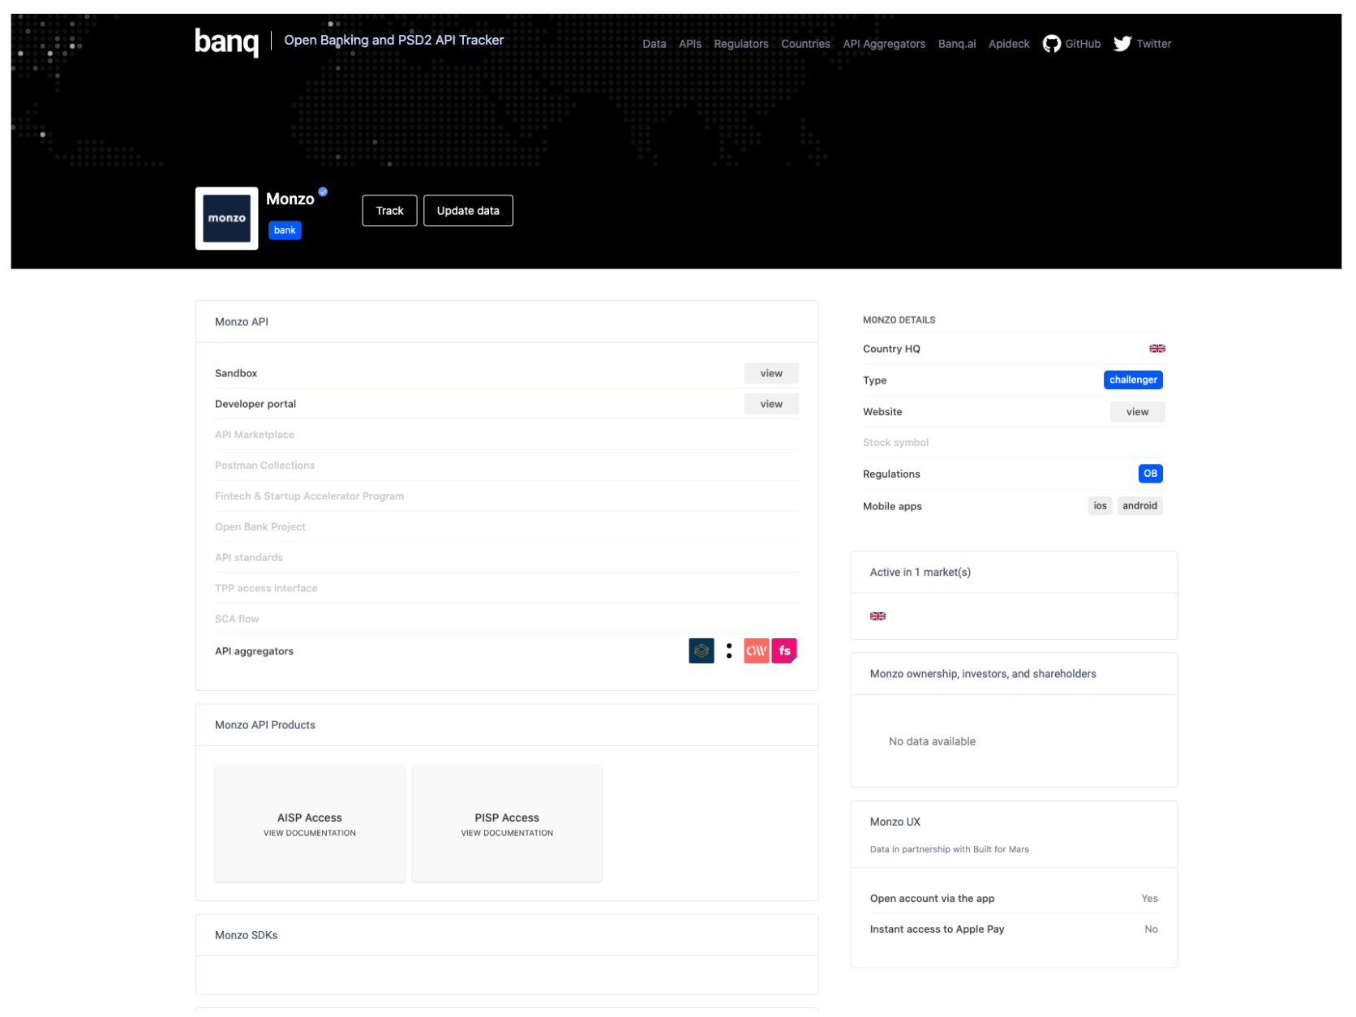
Task: Click the 'Mobile apps' row label
Action: 892,507
